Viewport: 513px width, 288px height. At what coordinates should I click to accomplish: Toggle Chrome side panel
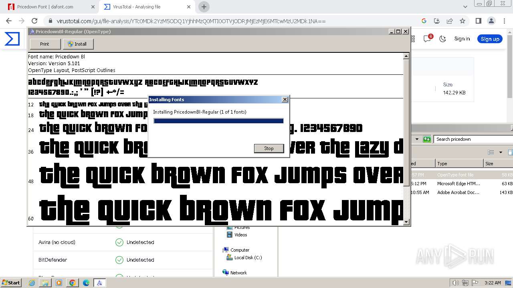(x=478, y=21)
